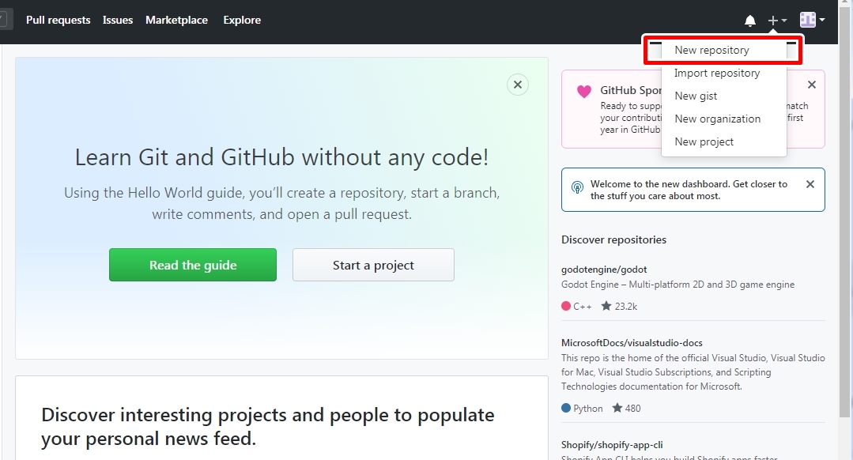Open Issues from the top navigation
The width and height of the screenshot is (853, 460).
118,20
